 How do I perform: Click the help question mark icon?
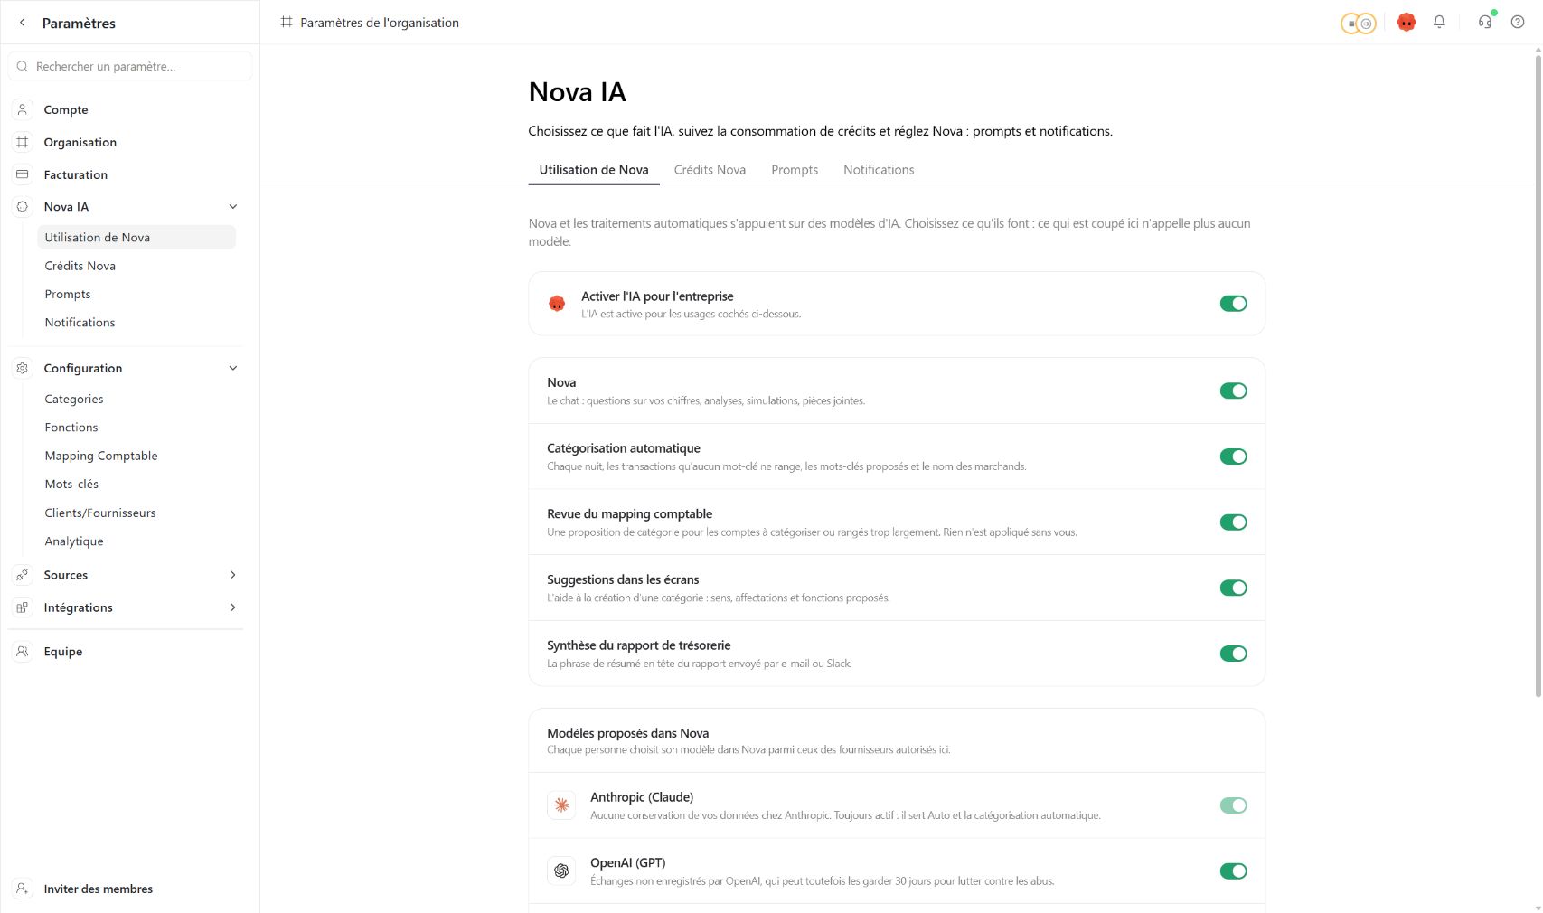[1518, 22]
